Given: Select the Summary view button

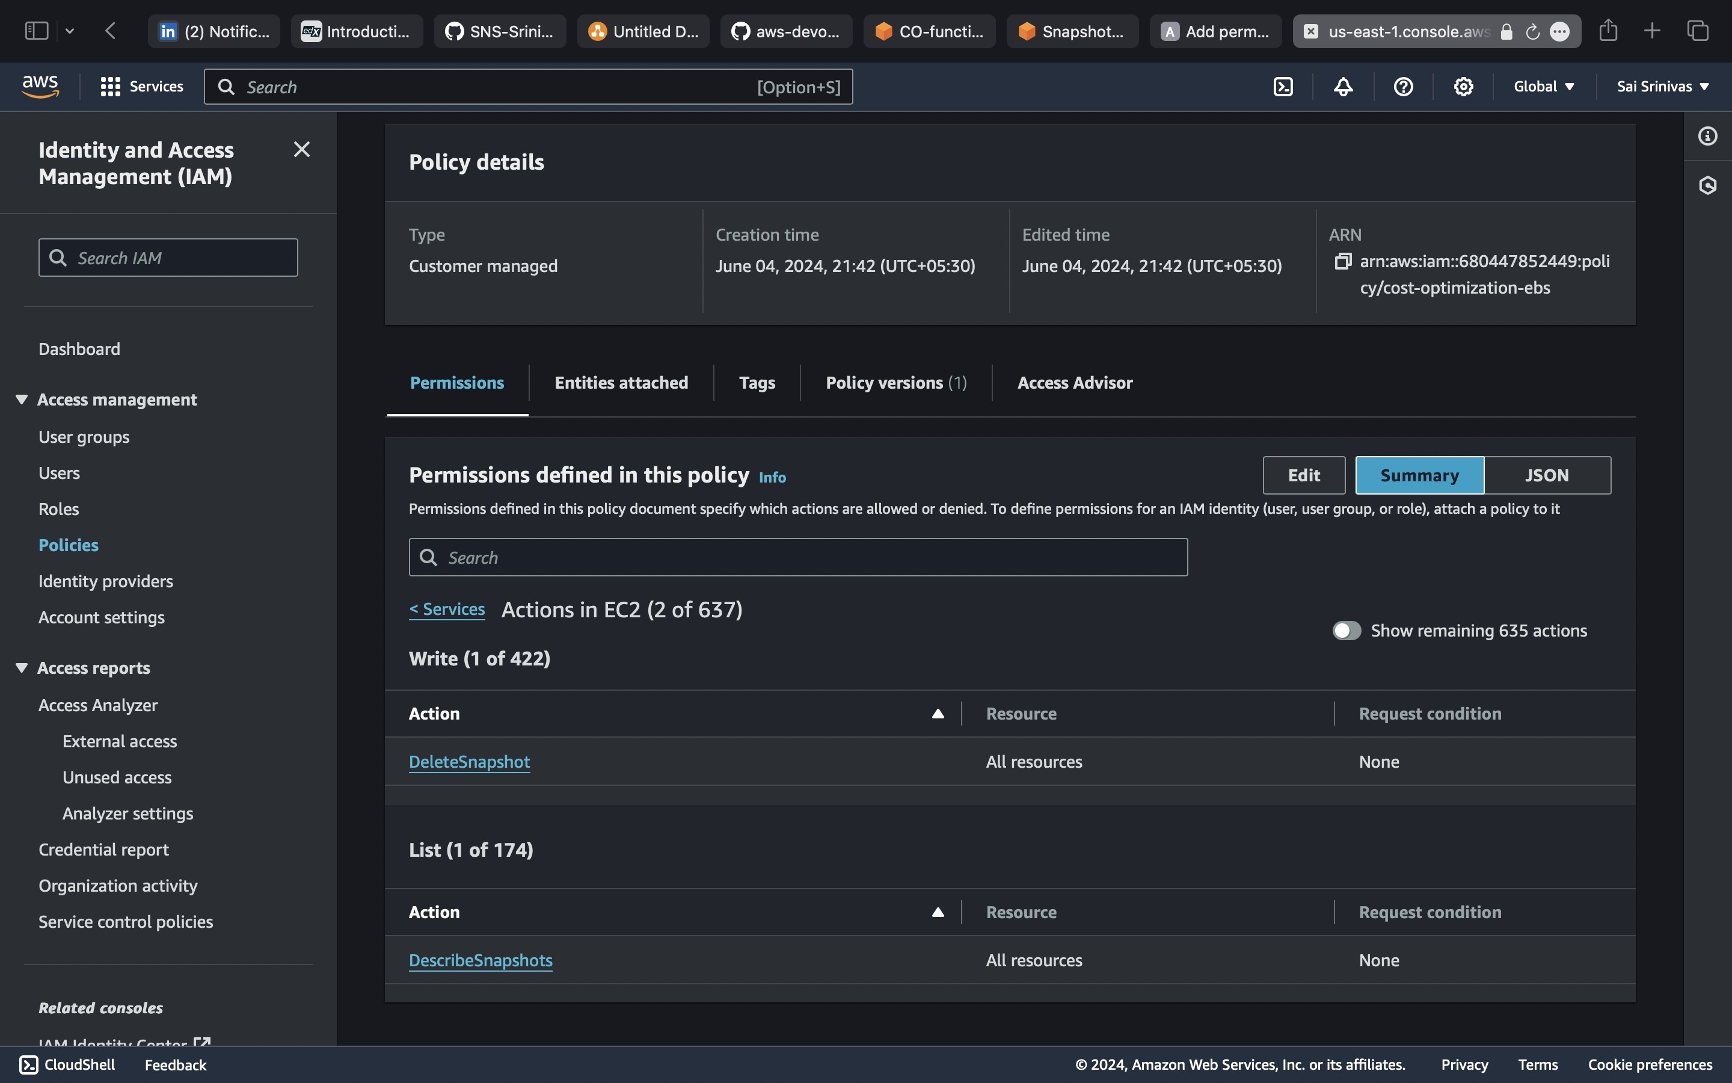Looking at the screenshot, I should (x=1419, y=475).
